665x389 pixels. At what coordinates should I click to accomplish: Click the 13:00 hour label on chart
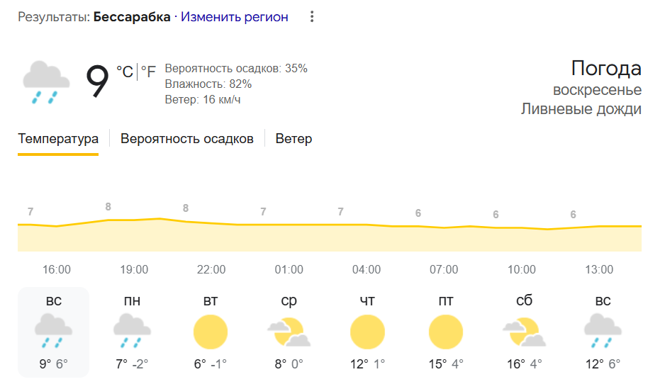point(599,269)
